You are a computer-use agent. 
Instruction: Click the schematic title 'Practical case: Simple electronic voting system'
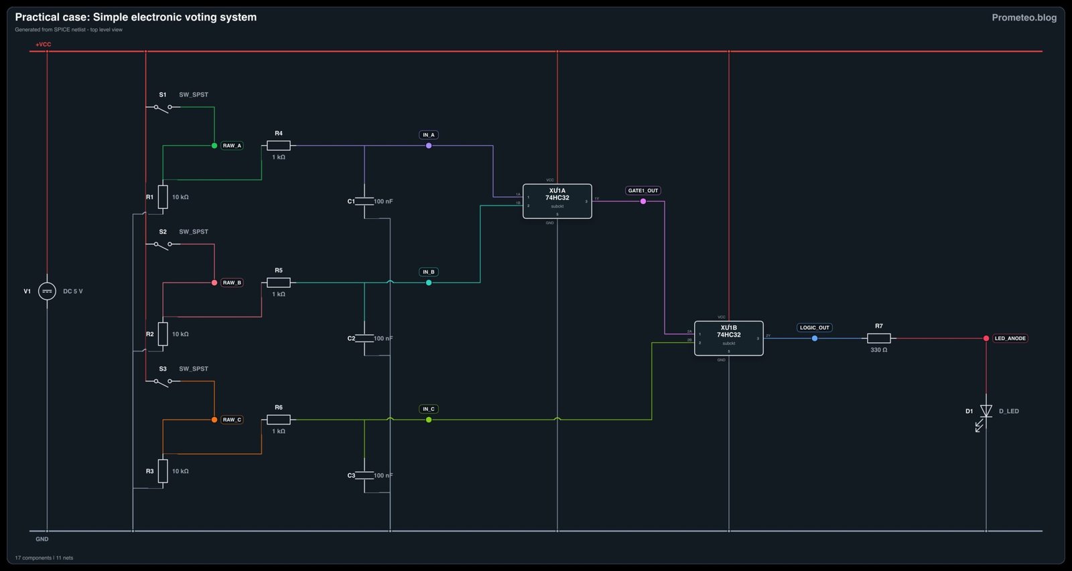tap(136, 17)
